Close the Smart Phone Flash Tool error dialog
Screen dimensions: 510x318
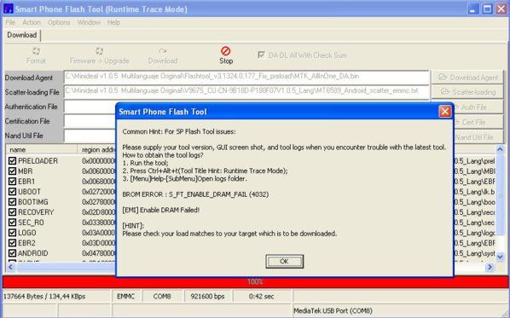click(x=444, y=112)
